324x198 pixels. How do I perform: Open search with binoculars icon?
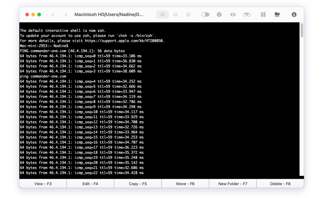[x=247, y=15]
